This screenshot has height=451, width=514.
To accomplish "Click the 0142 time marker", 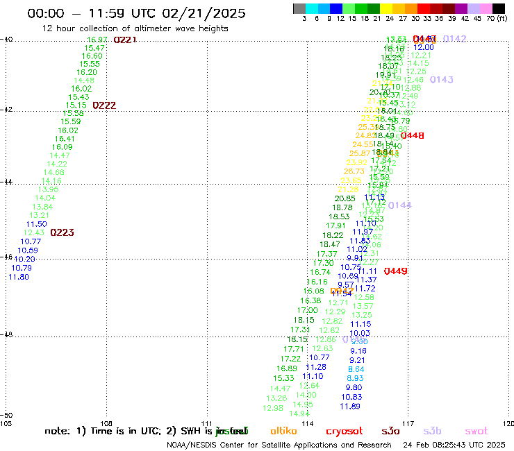I will point(455,39).
